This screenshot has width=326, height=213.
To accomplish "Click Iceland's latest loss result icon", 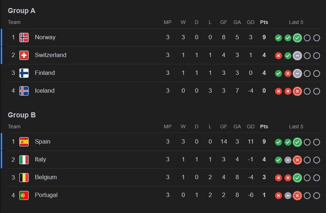I will tap(297, 91).
